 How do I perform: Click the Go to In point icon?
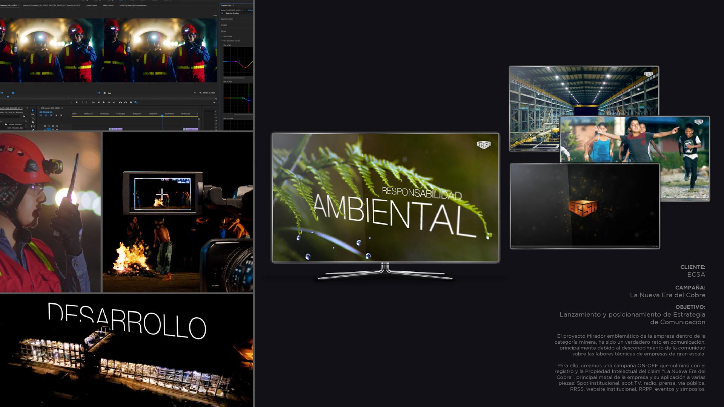coord(94,102)
